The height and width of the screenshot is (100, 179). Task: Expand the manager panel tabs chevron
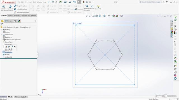[x=36, y=21]
